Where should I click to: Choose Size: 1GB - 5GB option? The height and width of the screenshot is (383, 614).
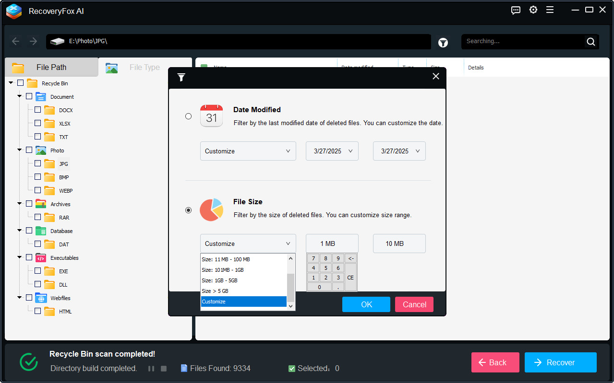point(244,280)
